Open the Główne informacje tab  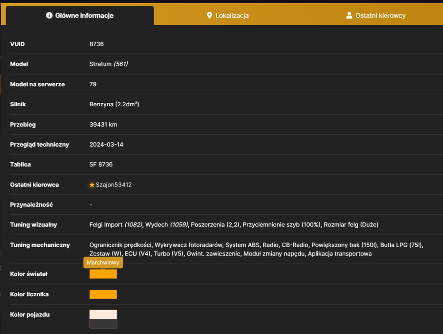(x=80, y=16)
